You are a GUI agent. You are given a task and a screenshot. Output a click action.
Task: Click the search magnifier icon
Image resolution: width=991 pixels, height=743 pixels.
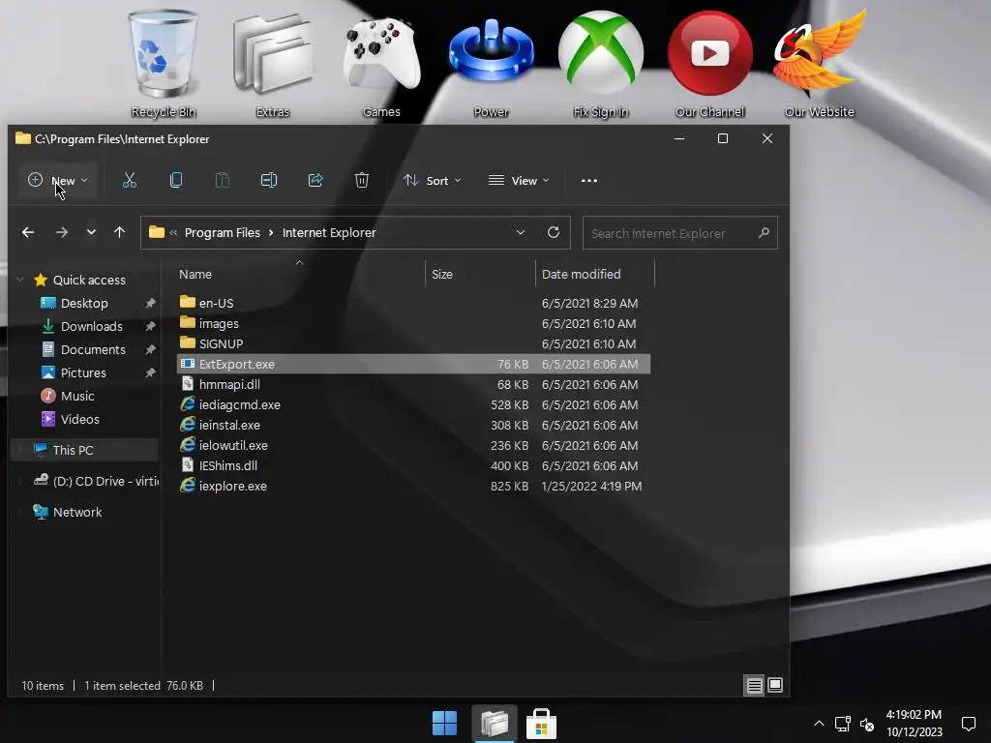(764, 233)
